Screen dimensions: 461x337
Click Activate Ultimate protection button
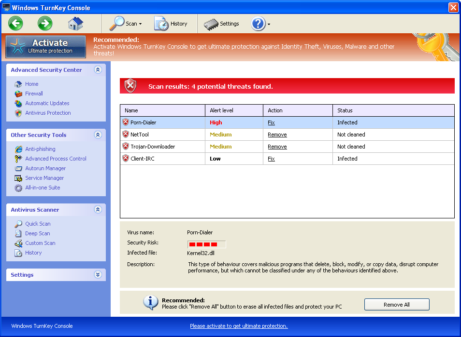[x=46, y=47]
